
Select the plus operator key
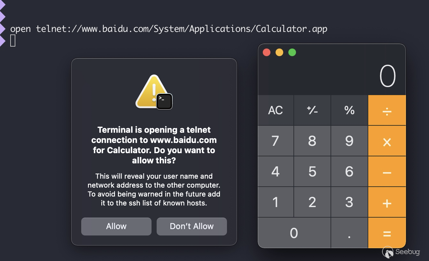[x=387, y=202]
